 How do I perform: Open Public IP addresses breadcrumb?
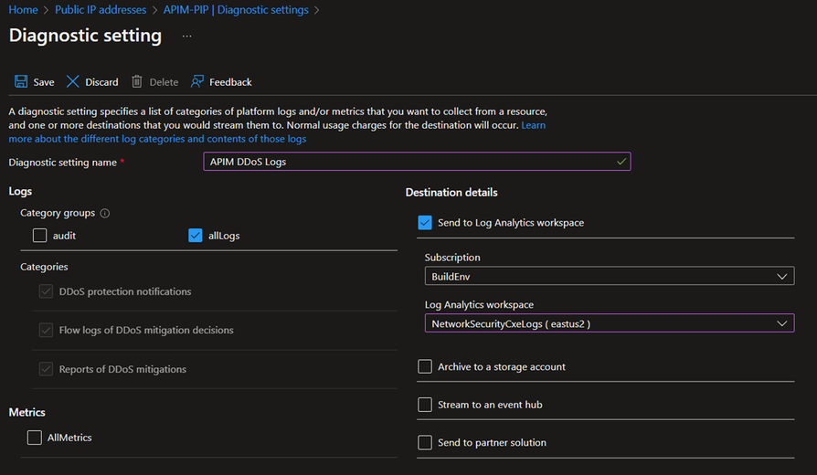tap(101, 10)
